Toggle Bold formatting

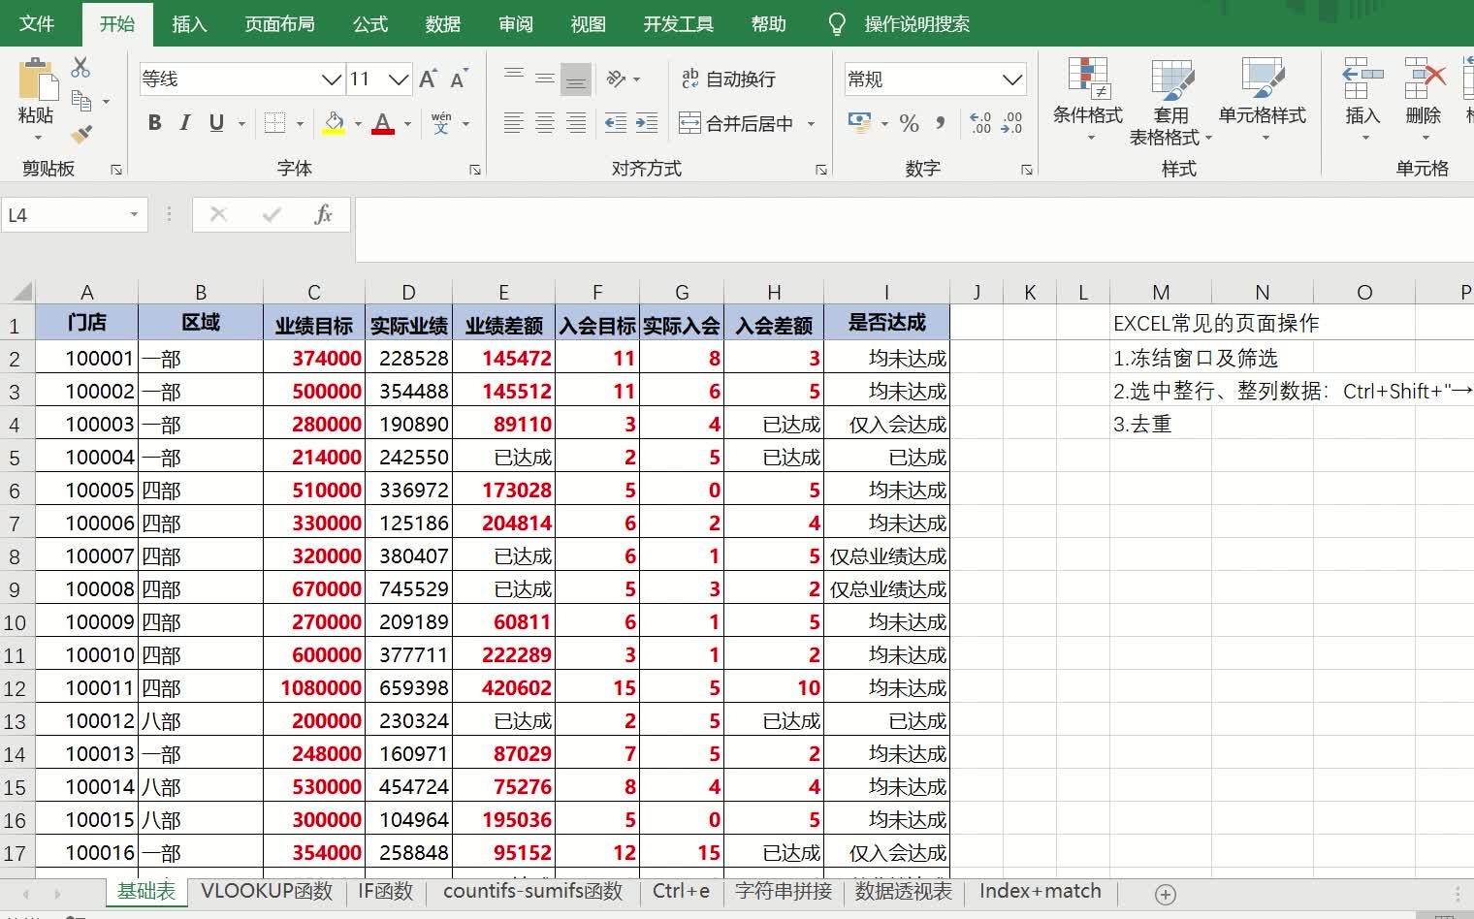154,123
